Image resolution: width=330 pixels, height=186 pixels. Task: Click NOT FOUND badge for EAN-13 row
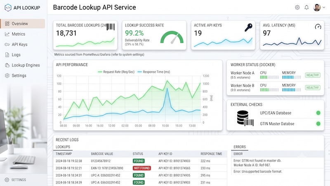click(142, 168)
